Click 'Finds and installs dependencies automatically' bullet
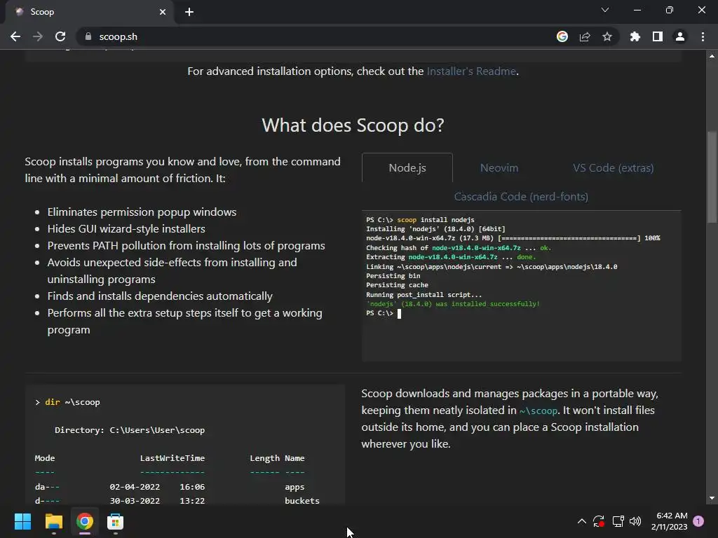 click(160, 296)
